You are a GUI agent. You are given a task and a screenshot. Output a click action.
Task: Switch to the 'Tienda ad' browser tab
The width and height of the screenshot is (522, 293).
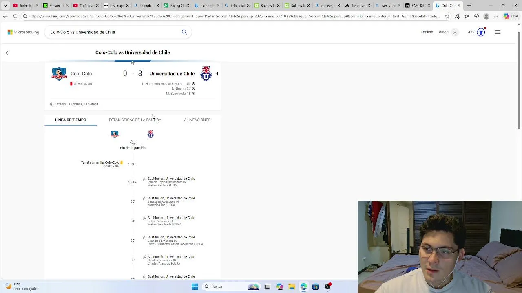[358, 6]
